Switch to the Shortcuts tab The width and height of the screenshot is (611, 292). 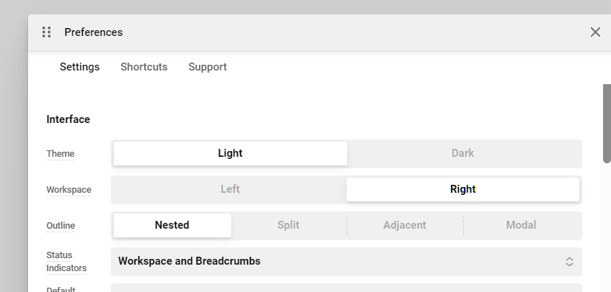coord(144,67)
